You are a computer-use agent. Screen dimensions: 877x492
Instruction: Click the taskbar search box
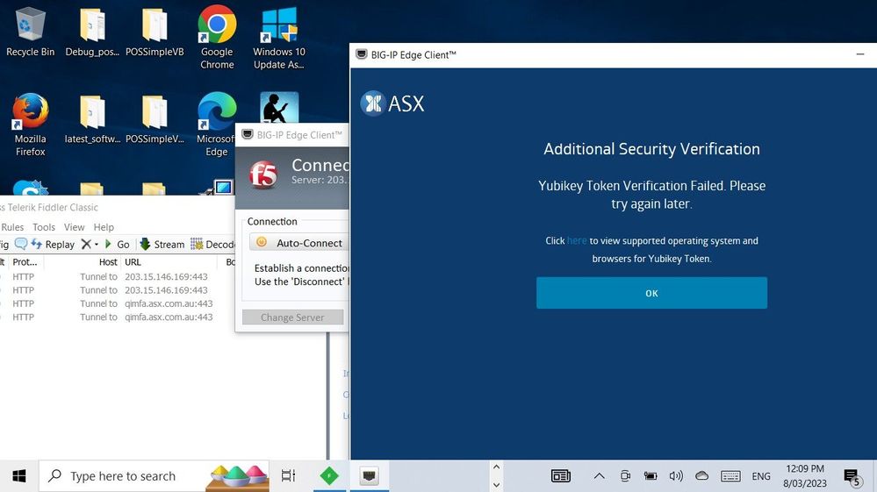(x=154, y=476)
